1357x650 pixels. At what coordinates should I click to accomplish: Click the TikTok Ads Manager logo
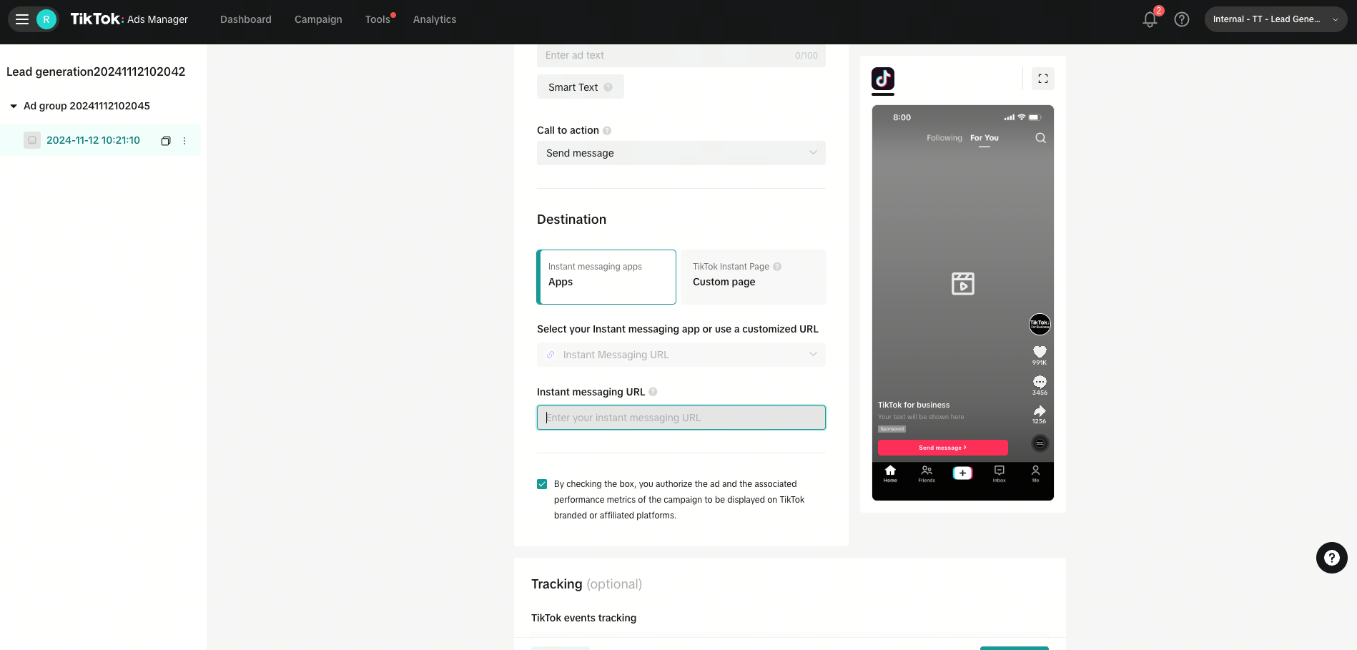[x=129, y=19]
